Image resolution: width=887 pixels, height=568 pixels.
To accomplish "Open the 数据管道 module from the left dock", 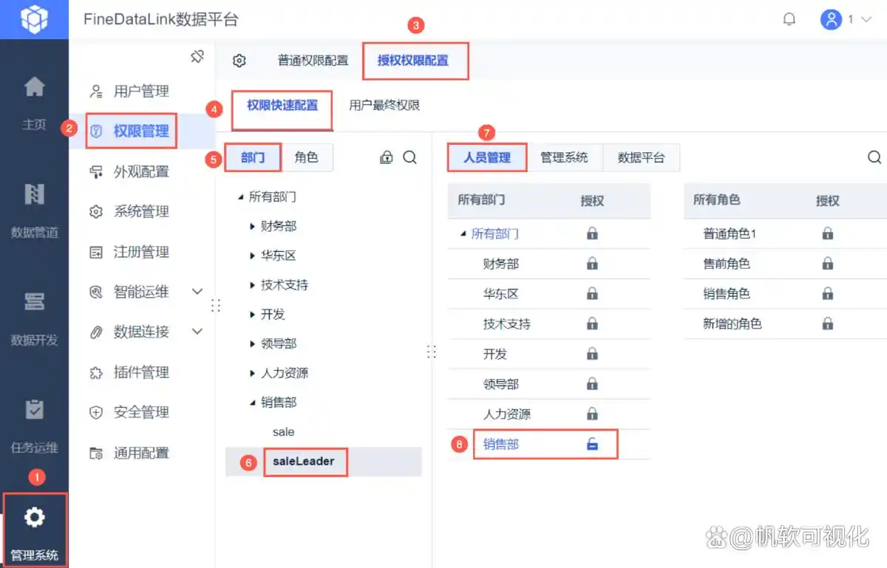I will (34, 209).
